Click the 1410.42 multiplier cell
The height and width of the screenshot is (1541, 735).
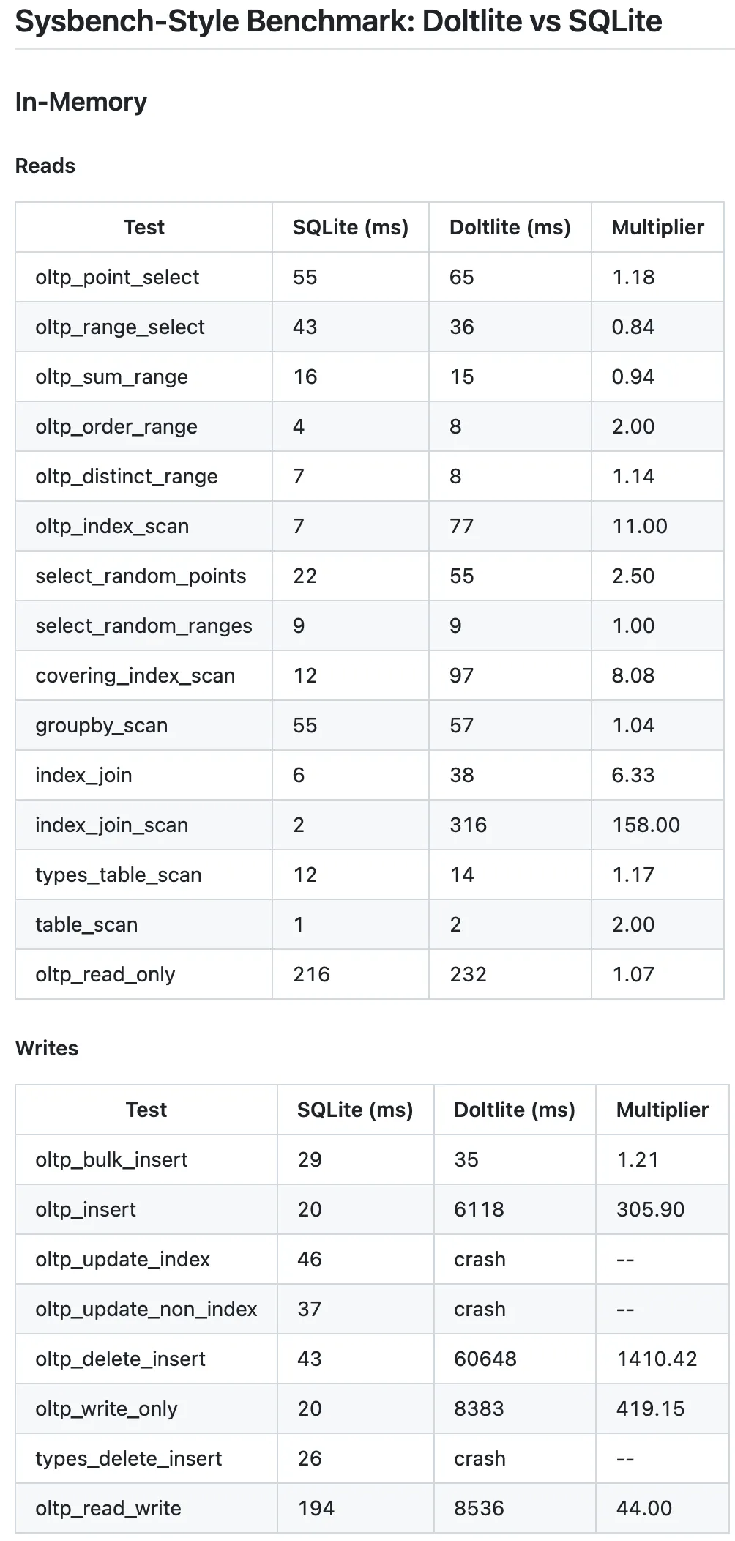[x=657, y=1359]
